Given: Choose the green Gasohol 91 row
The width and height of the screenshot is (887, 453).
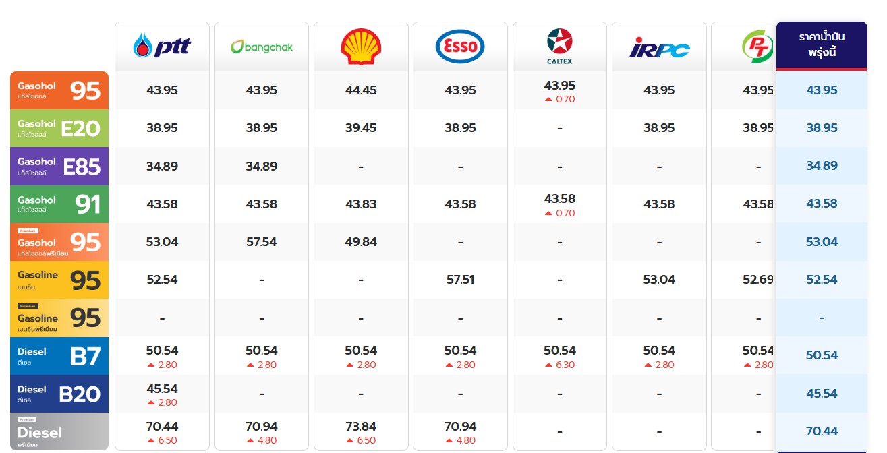Looking at the screenshot, I should (59, 204).
